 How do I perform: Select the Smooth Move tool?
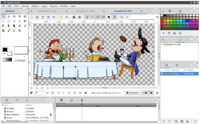pyautogui.click(x=9, y=16)
